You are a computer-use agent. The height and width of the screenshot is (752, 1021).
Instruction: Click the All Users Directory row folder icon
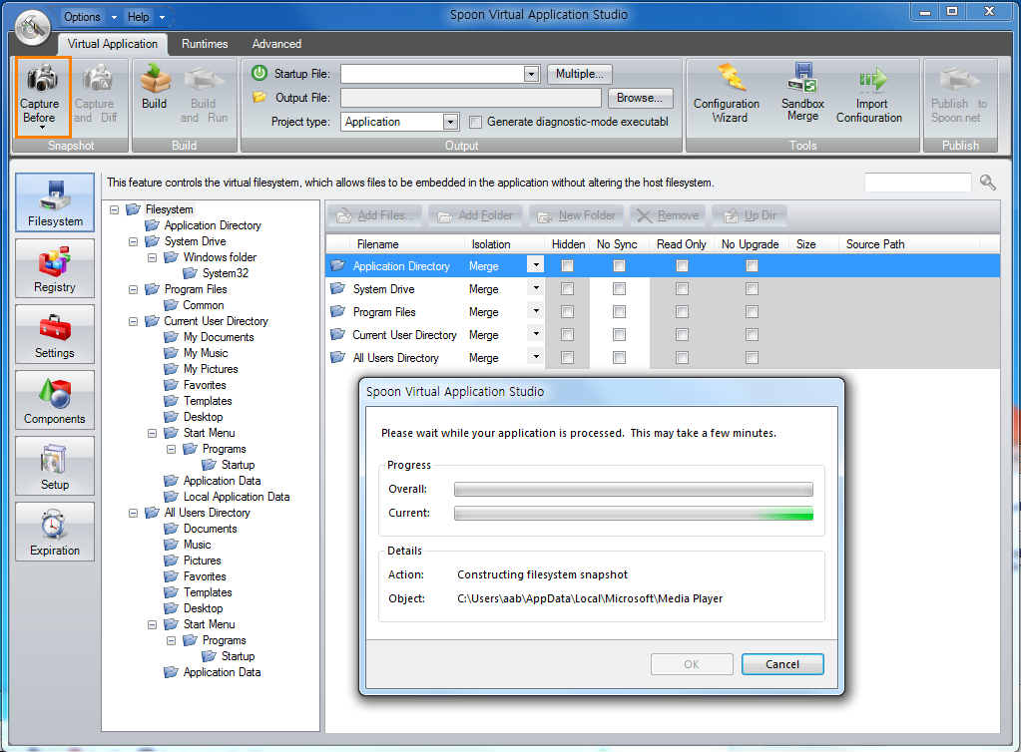coord(338,357)
